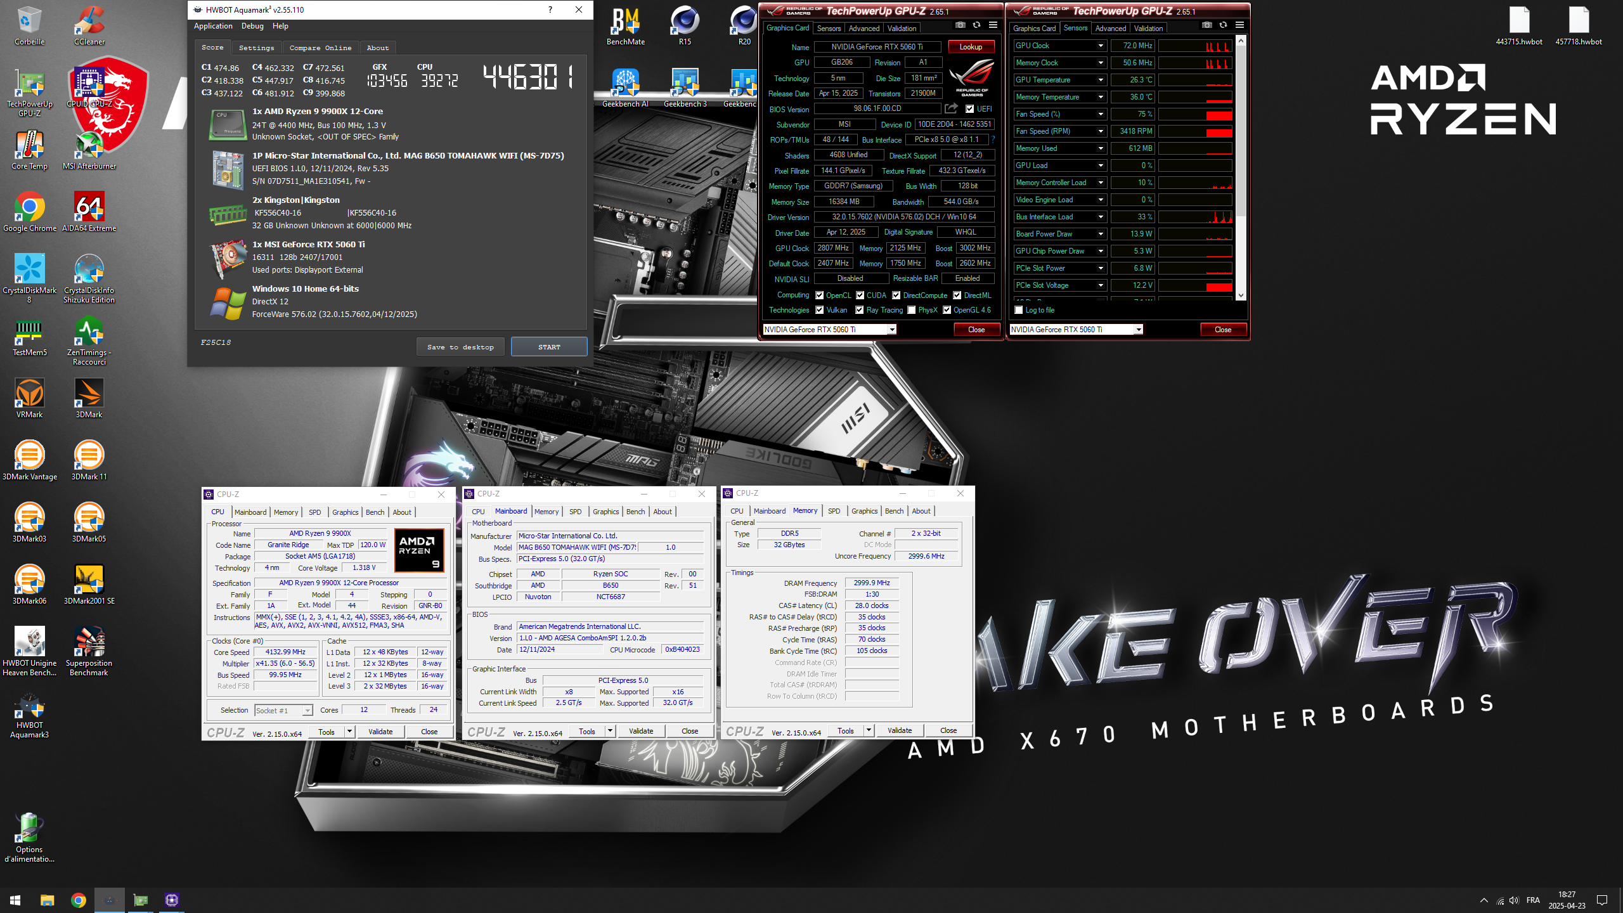This screenshot has height=913, width=1623.
Task: Click refresh icon in GPU-Z Sensors window
Action: [1223, 25]
